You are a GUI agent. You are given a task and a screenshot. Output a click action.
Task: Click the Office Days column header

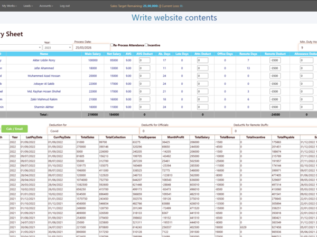pyautogui.click(x=225, y=54)
